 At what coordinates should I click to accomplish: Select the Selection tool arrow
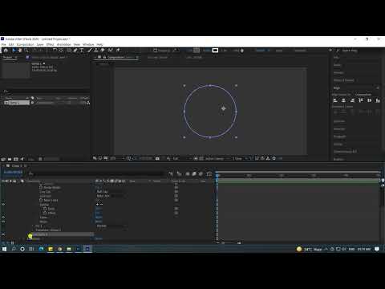[x=14, y=51]
